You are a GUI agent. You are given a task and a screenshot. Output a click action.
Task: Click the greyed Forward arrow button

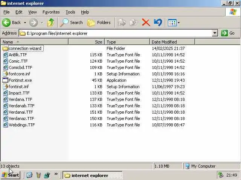tap(34, 22)
